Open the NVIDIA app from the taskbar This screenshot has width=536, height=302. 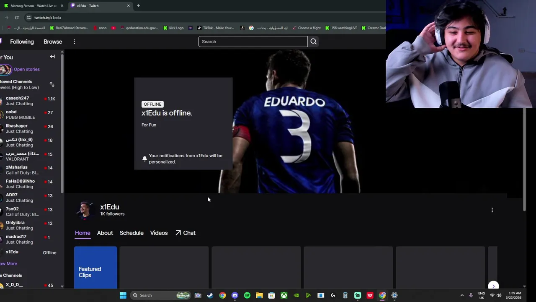click(x=296, y=295)
